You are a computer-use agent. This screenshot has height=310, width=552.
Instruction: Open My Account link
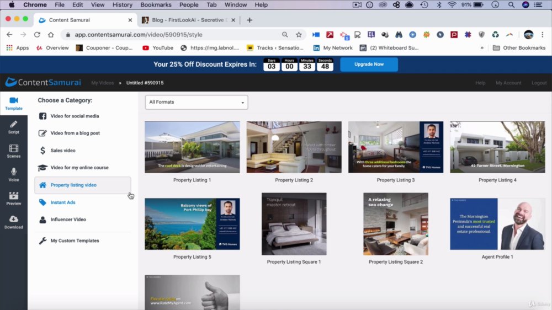[508, 83]
